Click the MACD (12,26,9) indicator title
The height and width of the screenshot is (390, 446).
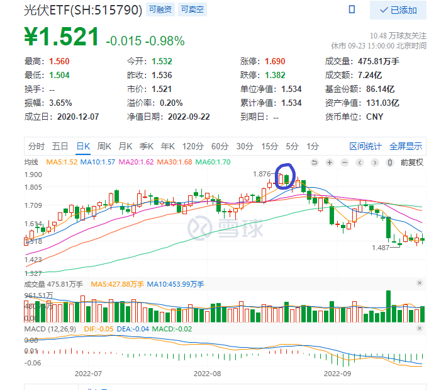[x=50, y=329]
